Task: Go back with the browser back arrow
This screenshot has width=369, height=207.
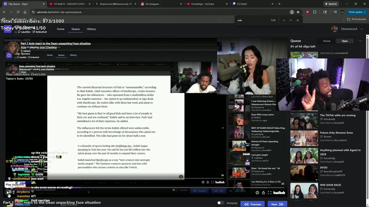Action: (4, 12)
